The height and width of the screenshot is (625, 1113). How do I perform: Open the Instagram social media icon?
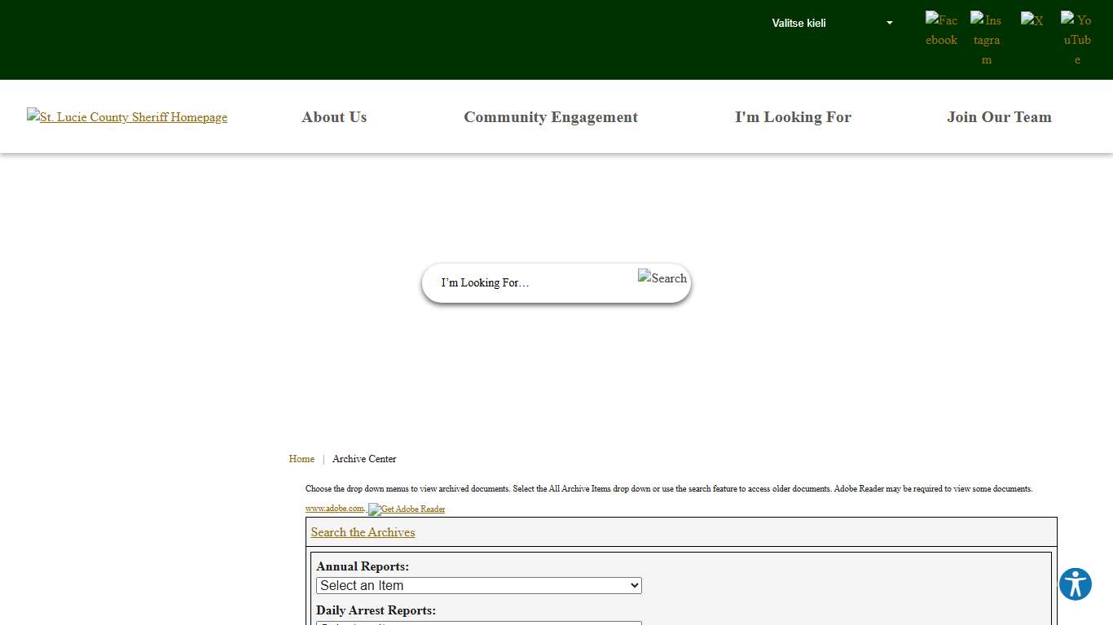(x=986, y=40)
